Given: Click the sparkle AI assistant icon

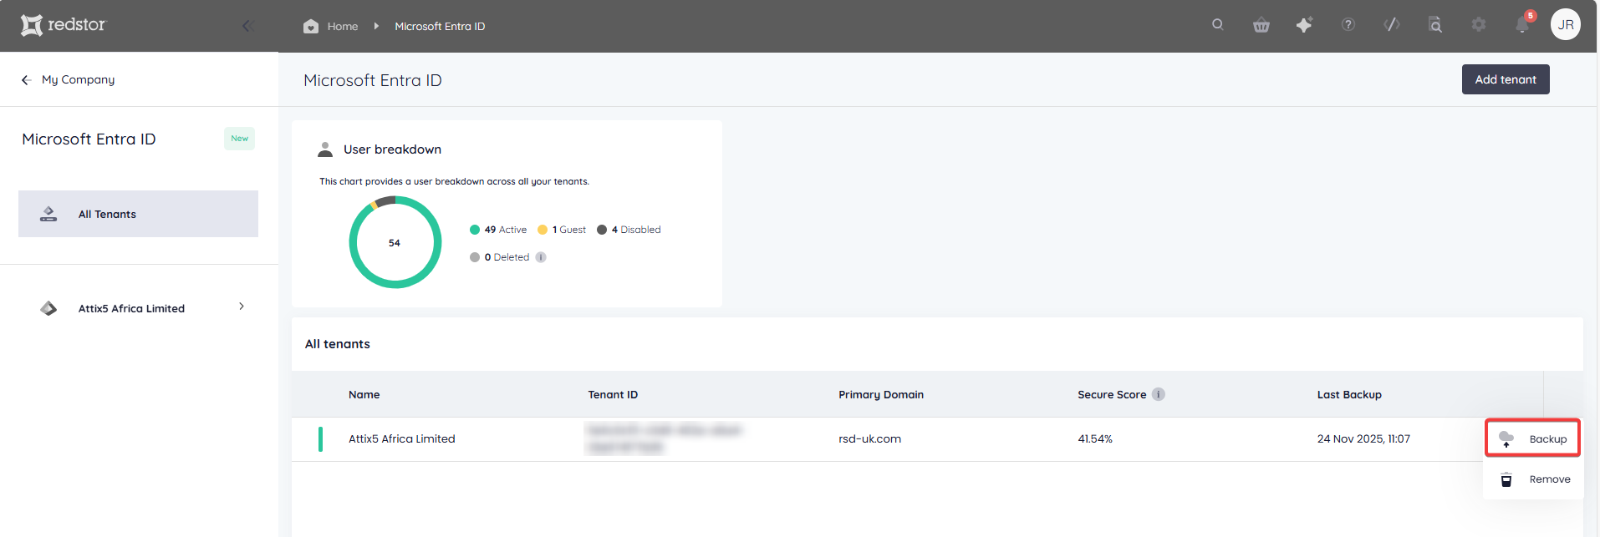Looking at the screenshot, I should 1304,25.
